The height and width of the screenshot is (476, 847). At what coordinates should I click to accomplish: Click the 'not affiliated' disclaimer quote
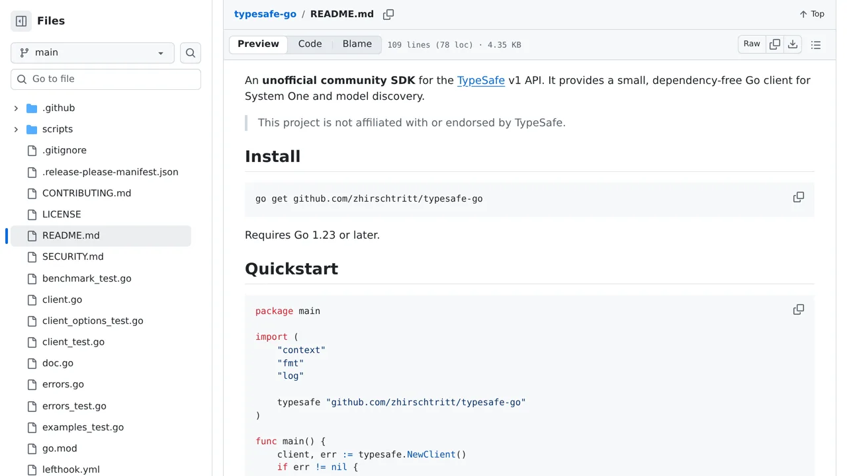(x=412, y=122)
